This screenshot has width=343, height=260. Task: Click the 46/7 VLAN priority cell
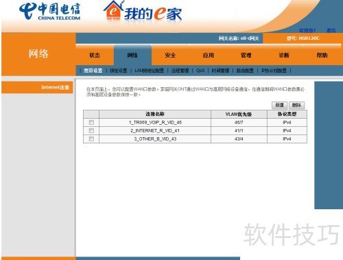(x=239, y=122)
